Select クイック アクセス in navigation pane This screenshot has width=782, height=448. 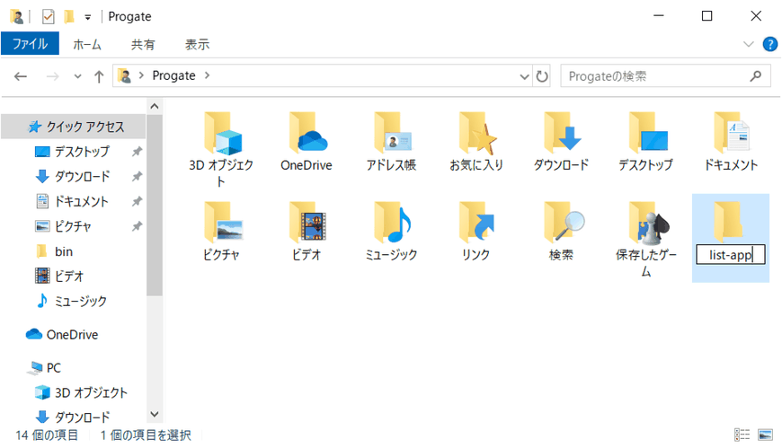click(74, 127)
